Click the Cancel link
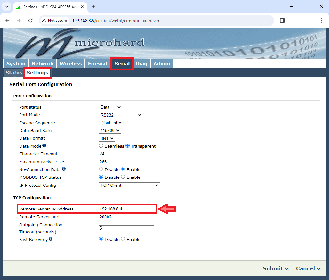329x280 pixels. 308,268
